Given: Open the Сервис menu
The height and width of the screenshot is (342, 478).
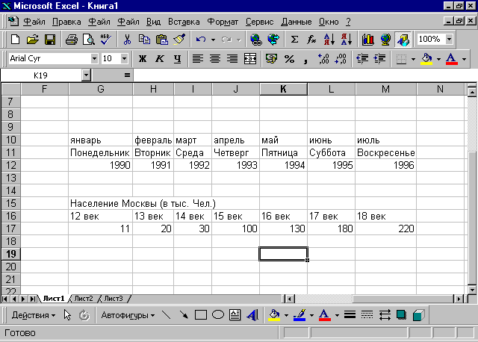Looking at the screenshot, I should 259,22.
